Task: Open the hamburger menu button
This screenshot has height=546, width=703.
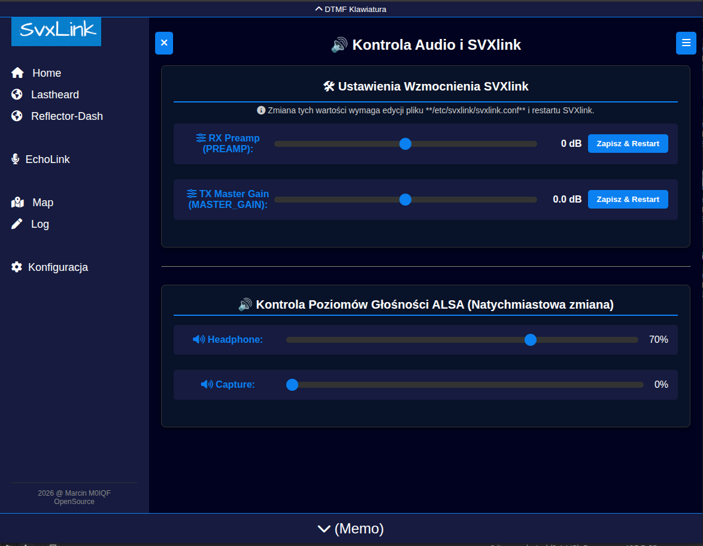Action: (x=686, y=43)
